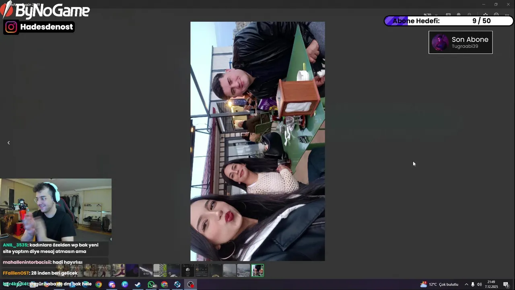This screenshot has width=515, height=290.
Task: Open WhatsApp taskbar icon with 40 badge
Action: 152,284
